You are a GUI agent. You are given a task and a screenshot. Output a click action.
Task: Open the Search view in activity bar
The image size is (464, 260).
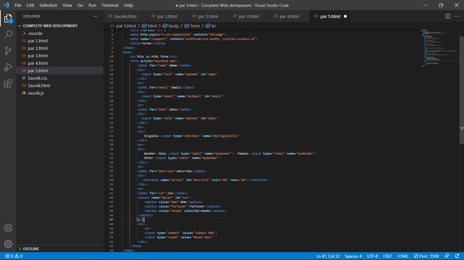pyautogui.click(x=8, y=35)
